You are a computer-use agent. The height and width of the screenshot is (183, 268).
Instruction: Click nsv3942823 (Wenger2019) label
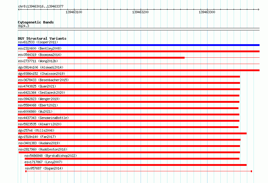click(39, 99)
